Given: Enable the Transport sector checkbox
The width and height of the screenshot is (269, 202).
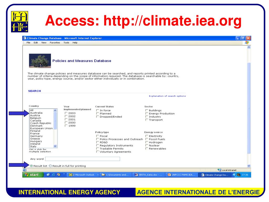Looking at the screenshot, I should (x=147, y=120).
